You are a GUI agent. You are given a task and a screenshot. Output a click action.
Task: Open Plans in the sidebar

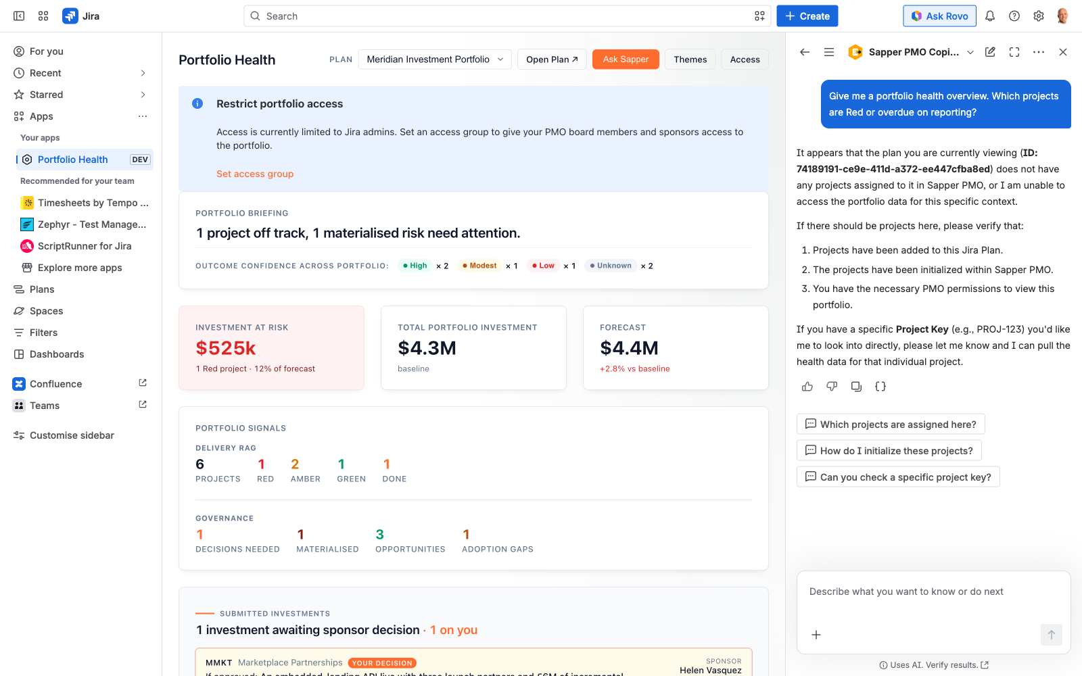(81, 289)
